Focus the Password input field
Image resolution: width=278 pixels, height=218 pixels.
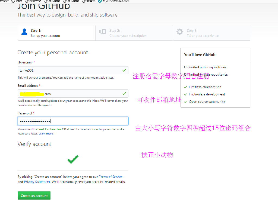(x=73, y=121)
